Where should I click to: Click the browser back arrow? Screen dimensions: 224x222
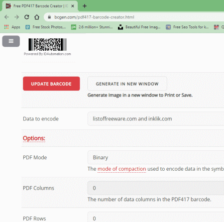tap(6, 17)
